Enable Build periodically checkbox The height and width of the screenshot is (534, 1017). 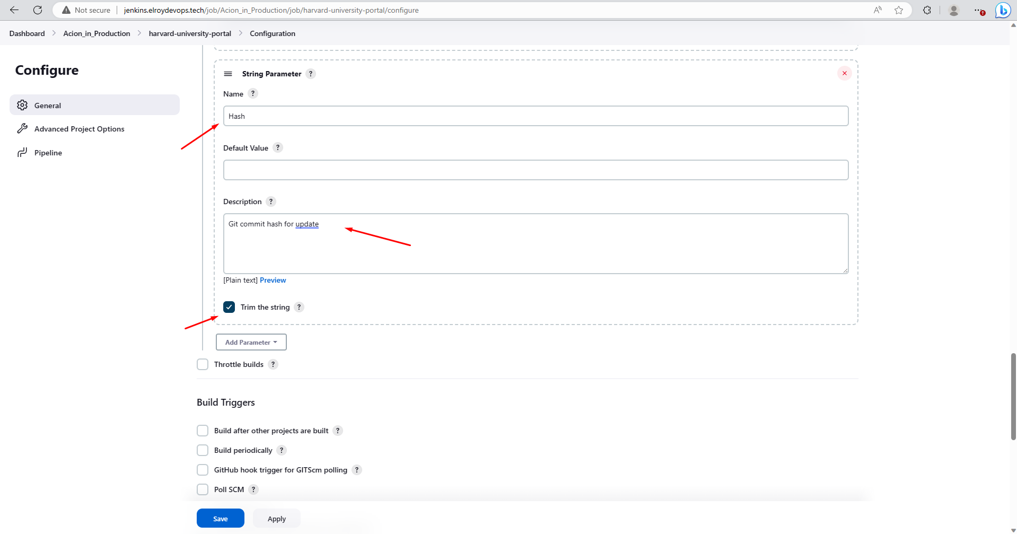pyautogui.click(x=203, y=450)
